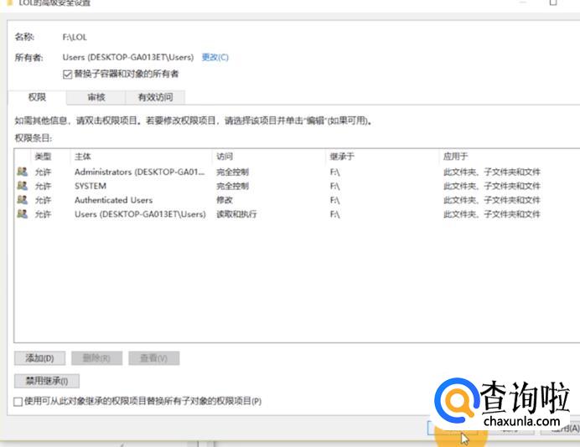The width and height of the screenshot is (580, 447).
Task: Click the 更改(C) owner link
Action: [215, 58]
